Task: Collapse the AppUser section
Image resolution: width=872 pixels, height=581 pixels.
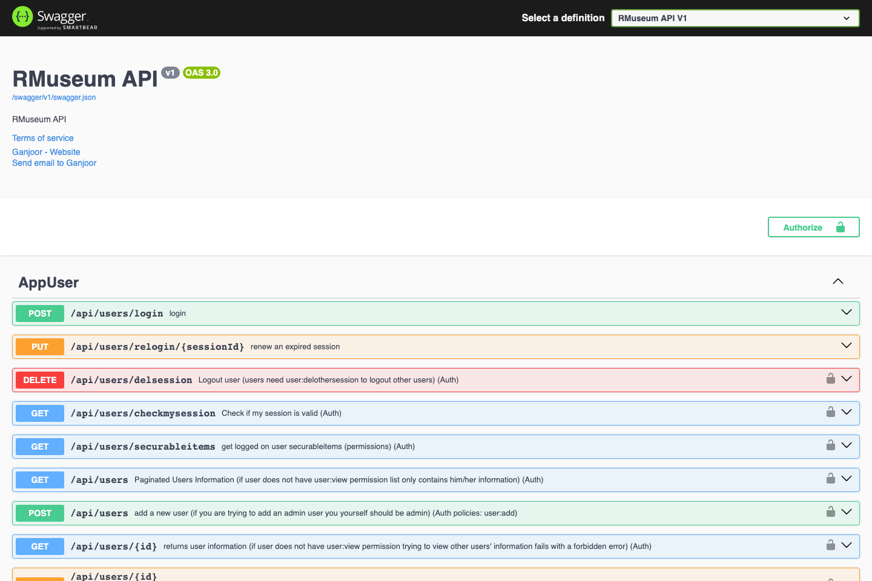Action: (837, 281)
